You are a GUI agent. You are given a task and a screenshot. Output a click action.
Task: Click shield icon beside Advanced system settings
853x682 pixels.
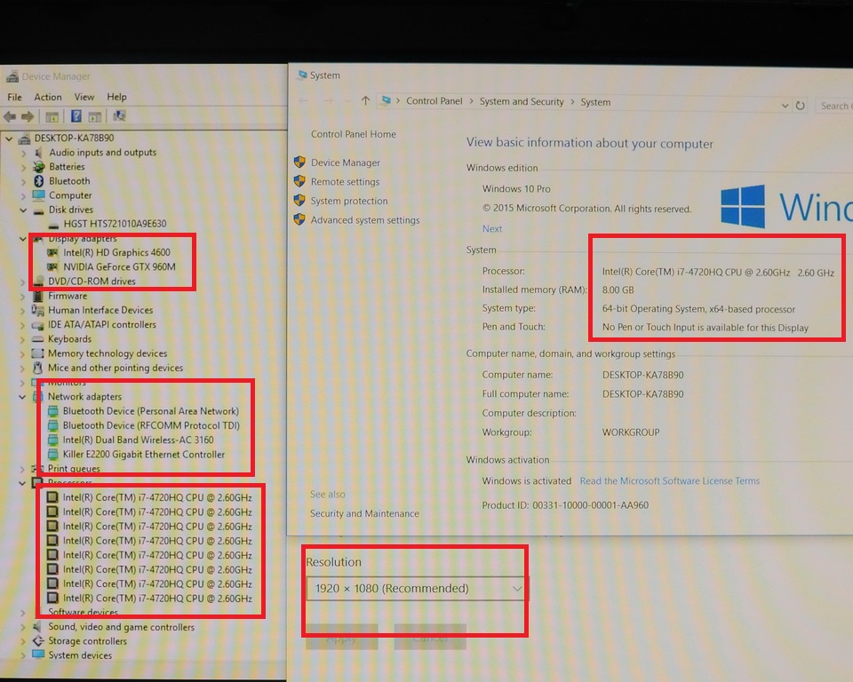click(299, 219)
